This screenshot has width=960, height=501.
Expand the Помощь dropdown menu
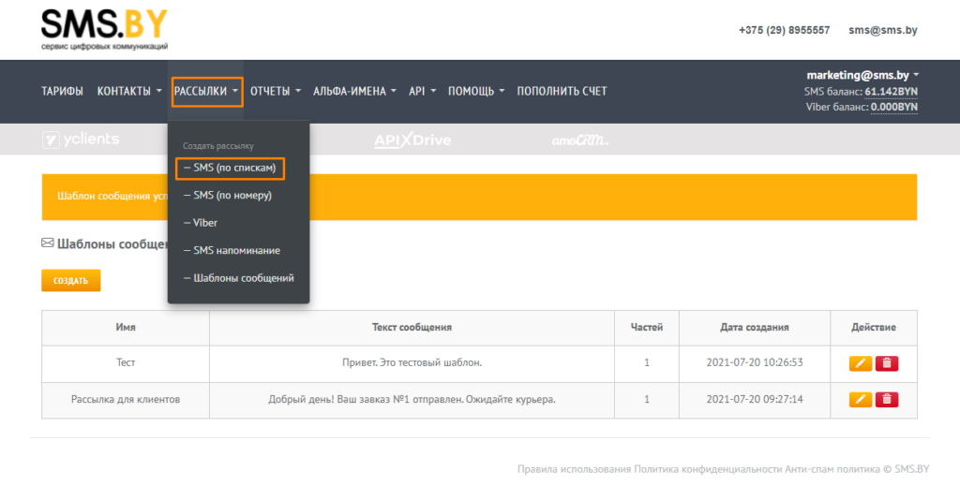(476, 91)
